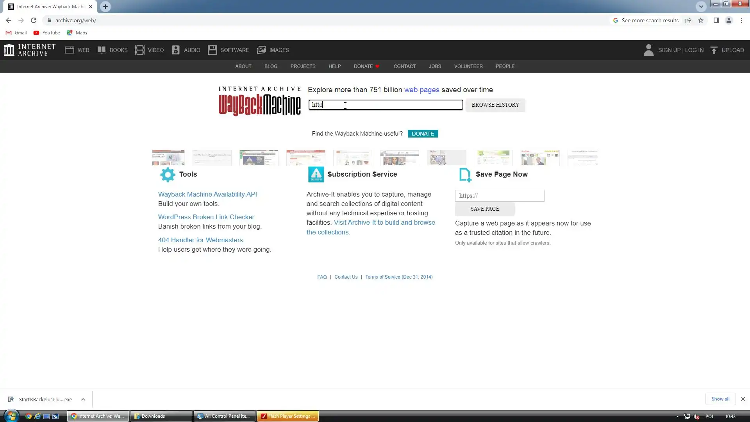The height and width of the screenshot is (422, 750).
Task: Open Wayback Machine Availability API link
Action: pyautogui.click(x=207, y=194)
